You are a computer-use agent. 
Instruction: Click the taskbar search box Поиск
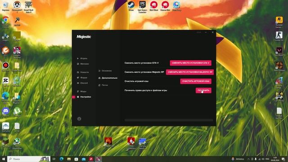pyautogui.click(x=29, y=159)
